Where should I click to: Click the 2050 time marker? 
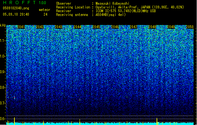tap(190, 27)
